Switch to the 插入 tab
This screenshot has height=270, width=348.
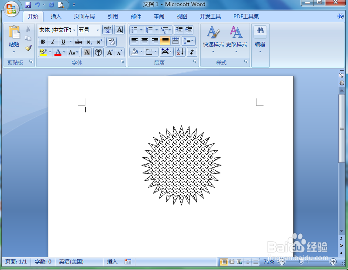(x=56, y=17)
